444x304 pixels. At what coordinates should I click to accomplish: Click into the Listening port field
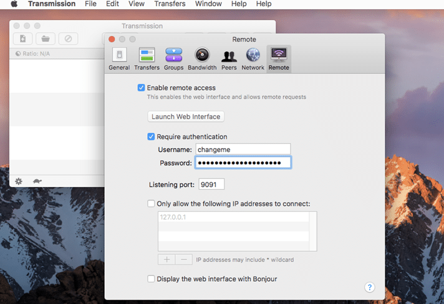pos(211,184)
